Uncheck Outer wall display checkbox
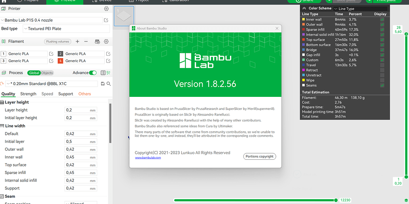The image size is (409, 204). point(382,25)
